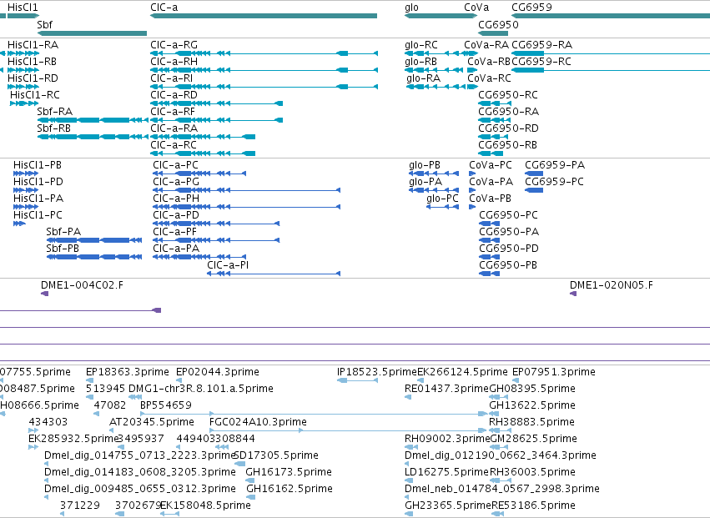Select EST FGC024A10.3prime label
The height and width of the screenshot is (518, 710).
point(258,422)
